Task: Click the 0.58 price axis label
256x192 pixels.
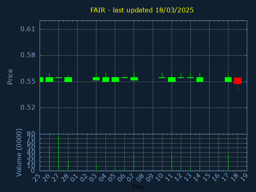Action: [x=28, y=55]
